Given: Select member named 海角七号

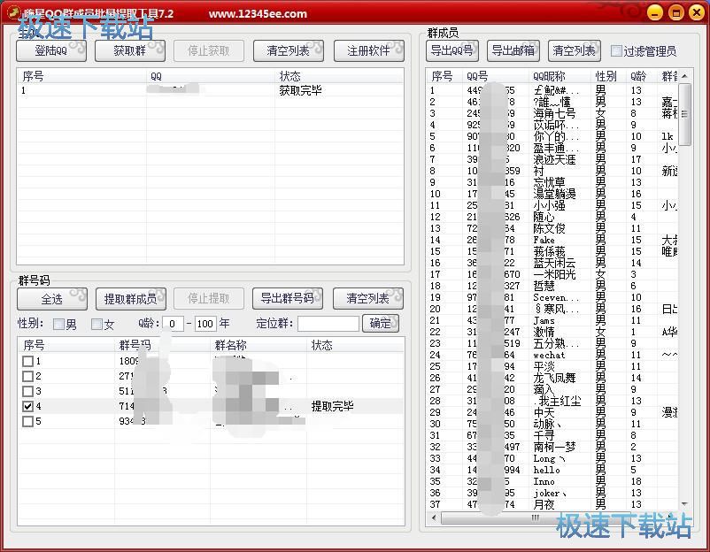Looking at the screenshot, I should 554,113.
